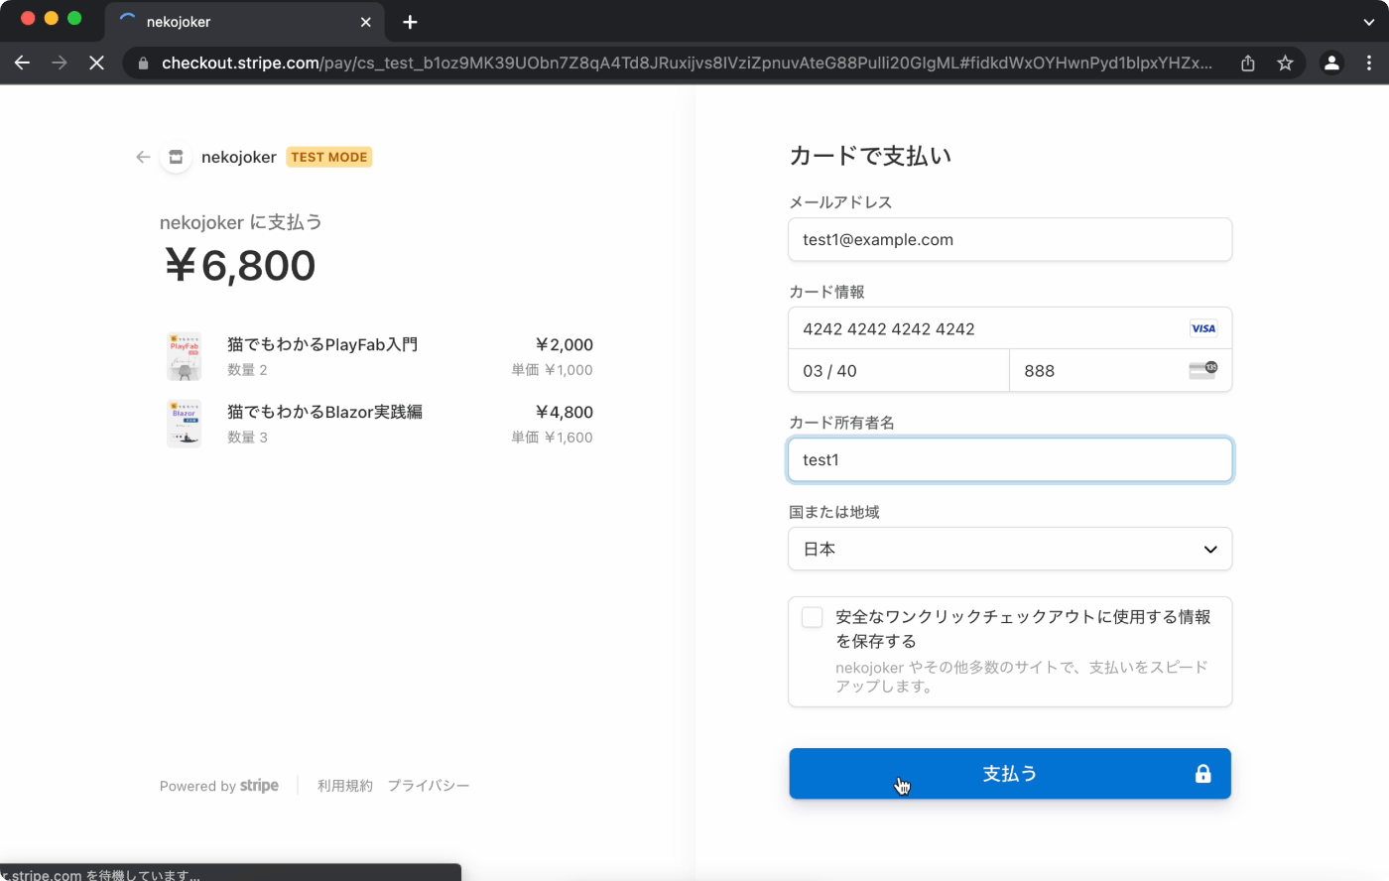Check the save info for one-click checkout box

coord(812,617)
